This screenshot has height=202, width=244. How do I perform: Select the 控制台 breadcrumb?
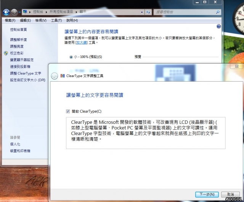[38, 12]
